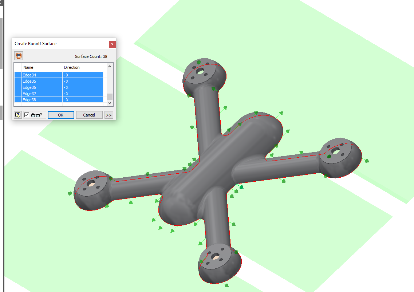Click Edge34 direction cell -X
The width and height of the screenshot is (414, 292).
[x=83, y=75]
